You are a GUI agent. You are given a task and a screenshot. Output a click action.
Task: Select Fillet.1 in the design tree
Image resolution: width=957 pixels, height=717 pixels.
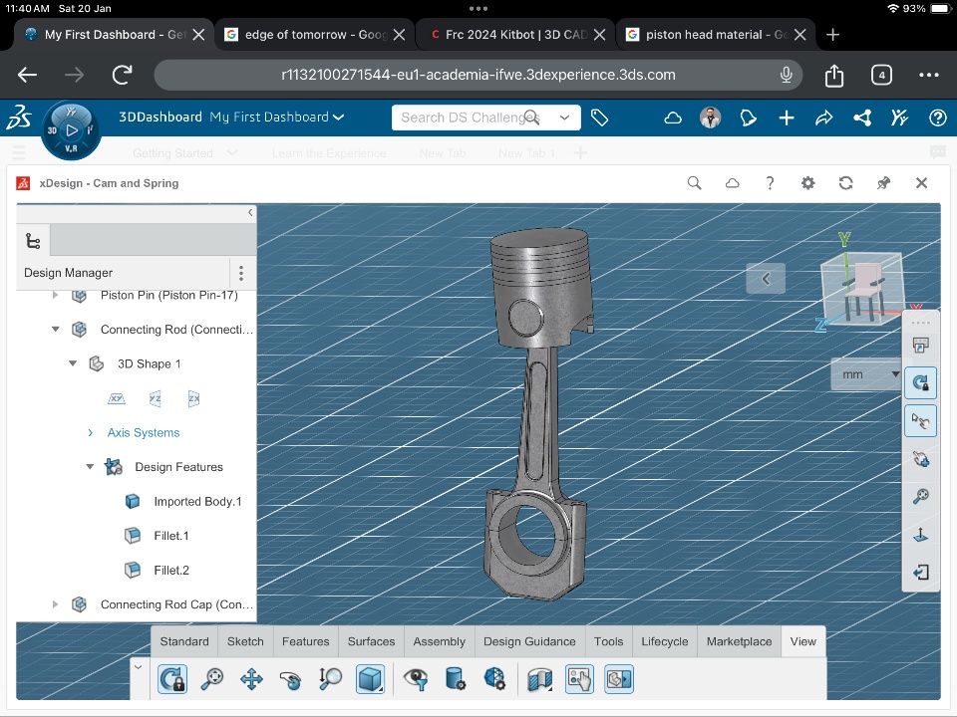pos(170,536)
